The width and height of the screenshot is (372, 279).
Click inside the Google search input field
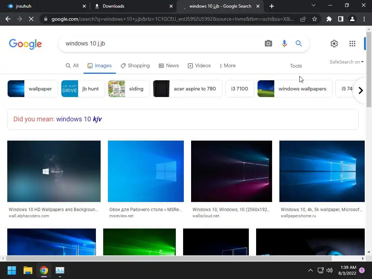click(x=161, y=44)
